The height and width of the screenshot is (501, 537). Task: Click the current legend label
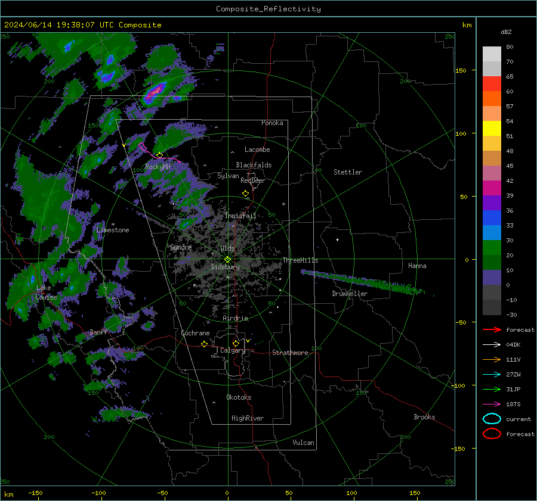(519, 419)
